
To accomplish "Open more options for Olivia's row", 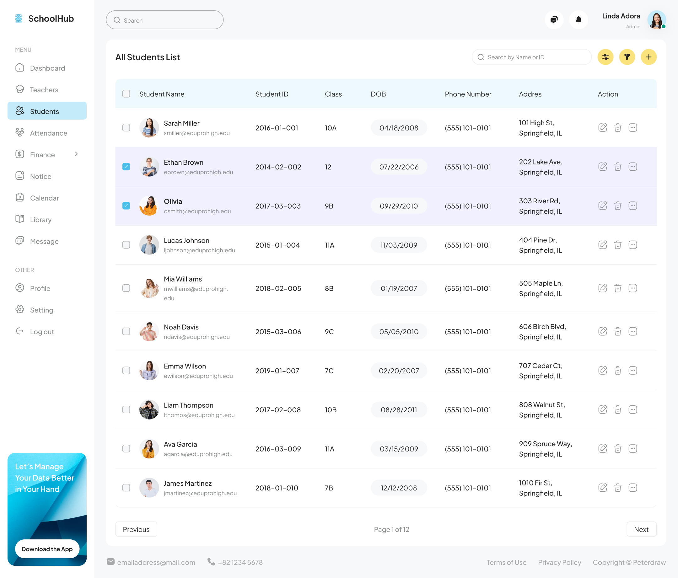I will point(633,206).
